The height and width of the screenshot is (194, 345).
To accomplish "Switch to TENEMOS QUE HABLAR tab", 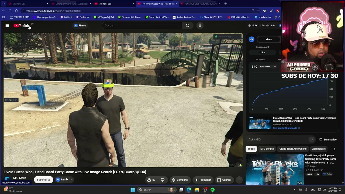I will (x=200, y=4).
